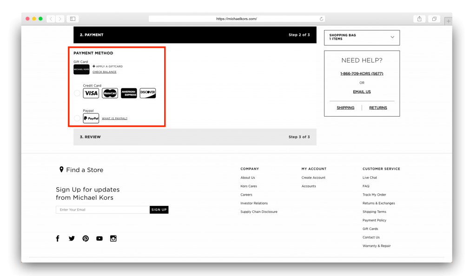Click the Check Balance link
476x276 pixels.
click(105, 72)
